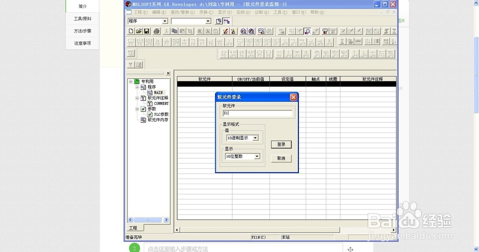This screenshot has width=479, height=252.
Task: Click 方法/步骤 in webpage sidebar
Action: (x=82, y=31)
